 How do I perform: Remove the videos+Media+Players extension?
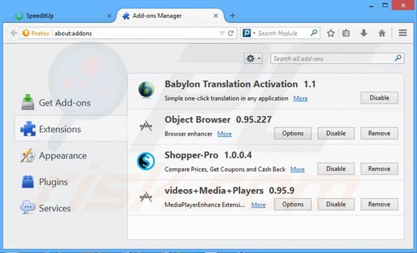click(x=379, y=204)
